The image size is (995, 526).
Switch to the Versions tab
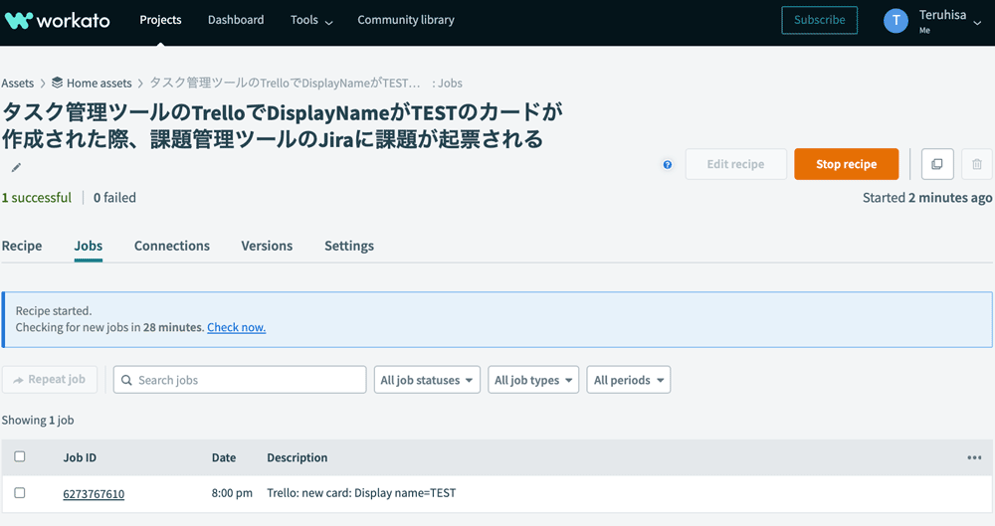(267, 246)
